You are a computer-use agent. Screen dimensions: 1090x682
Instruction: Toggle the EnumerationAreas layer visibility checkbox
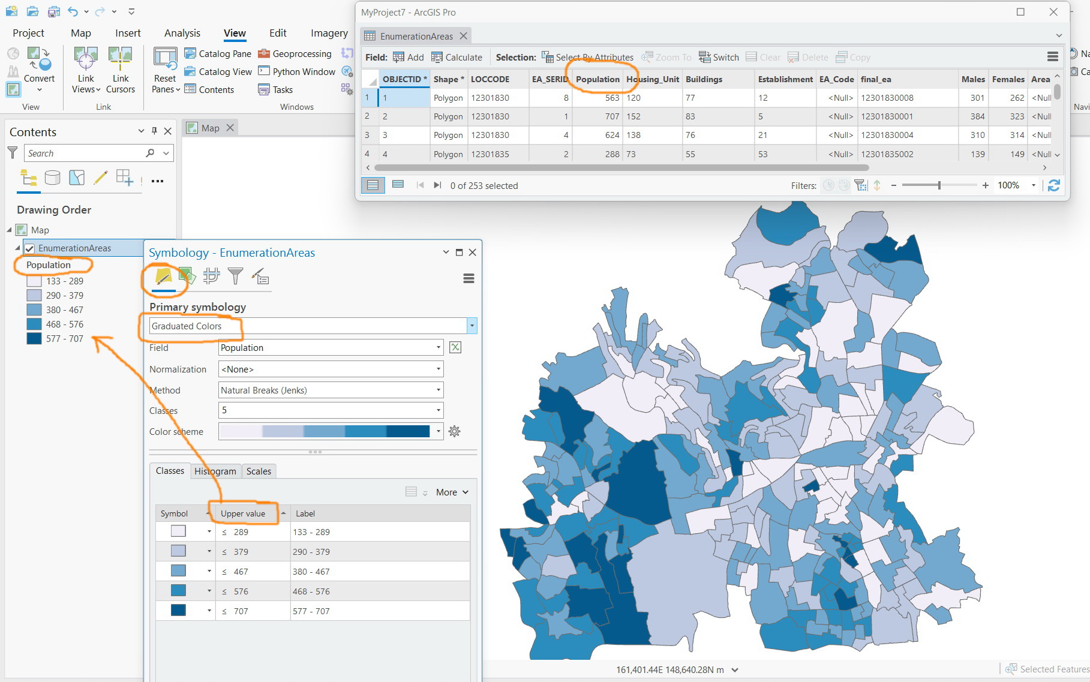(29, 248)
